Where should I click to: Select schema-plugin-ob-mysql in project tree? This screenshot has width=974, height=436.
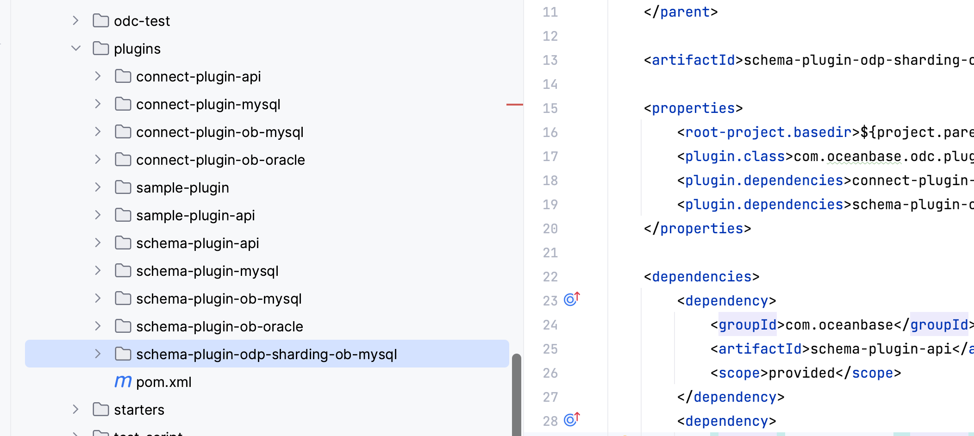click(x=219, y=299)
